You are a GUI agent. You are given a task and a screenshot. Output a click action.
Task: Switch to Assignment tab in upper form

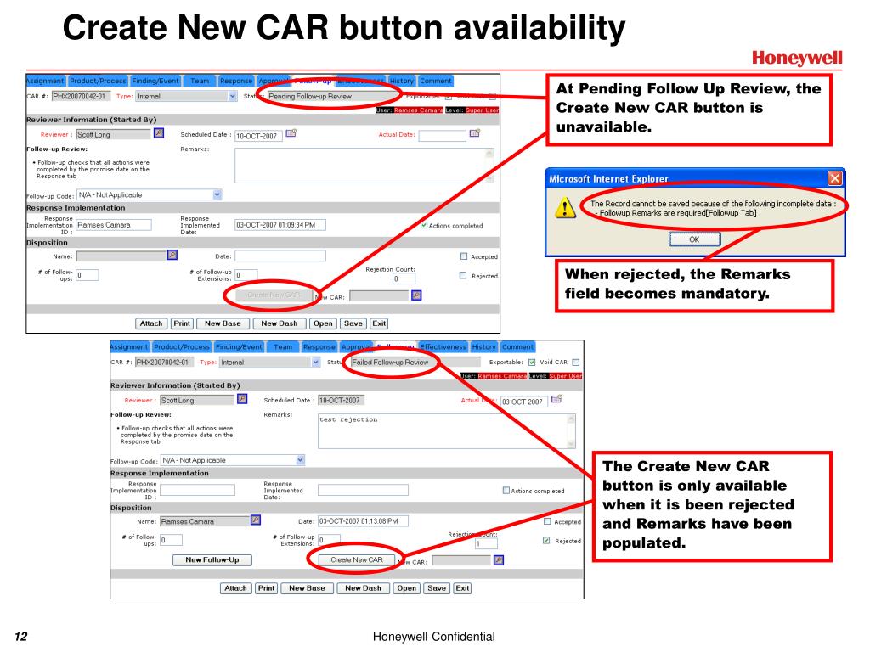[46, 81]
